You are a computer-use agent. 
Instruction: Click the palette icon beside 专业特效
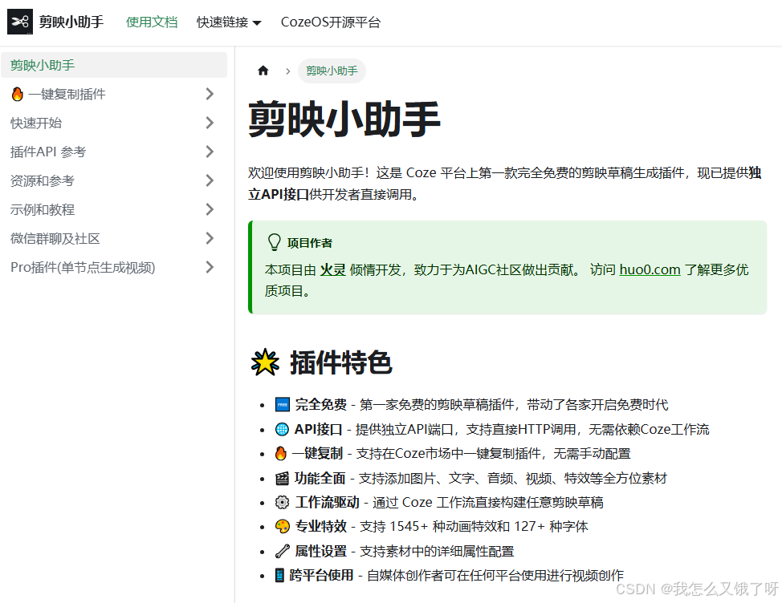pos(283,526)
